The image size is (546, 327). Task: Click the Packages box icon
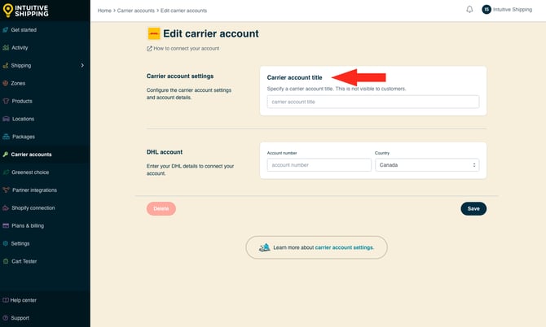(x=6, y=137)
